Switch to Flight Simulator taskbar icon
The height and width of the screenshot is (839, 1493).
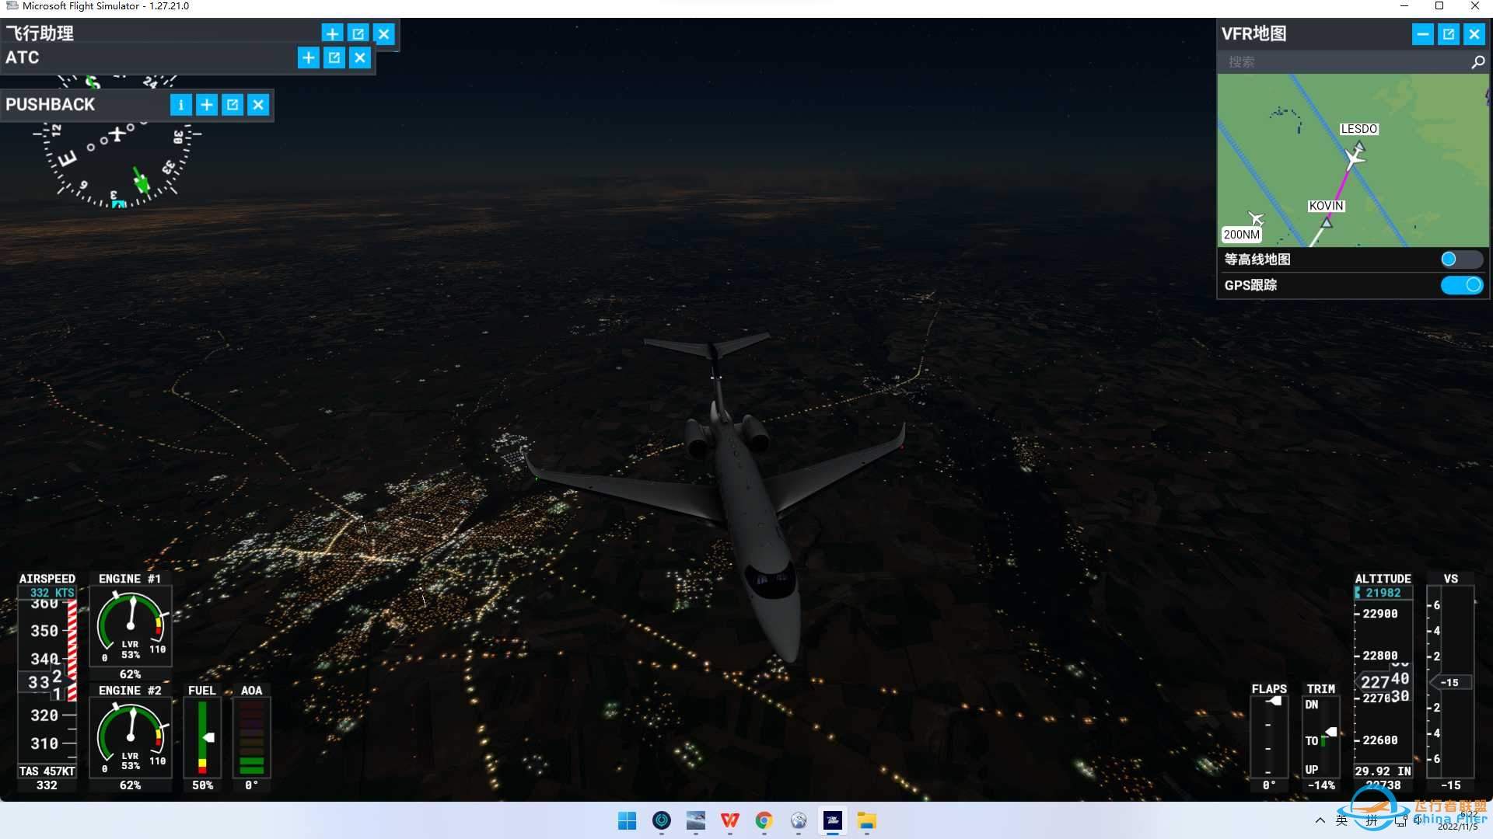(x=832, y=820)
